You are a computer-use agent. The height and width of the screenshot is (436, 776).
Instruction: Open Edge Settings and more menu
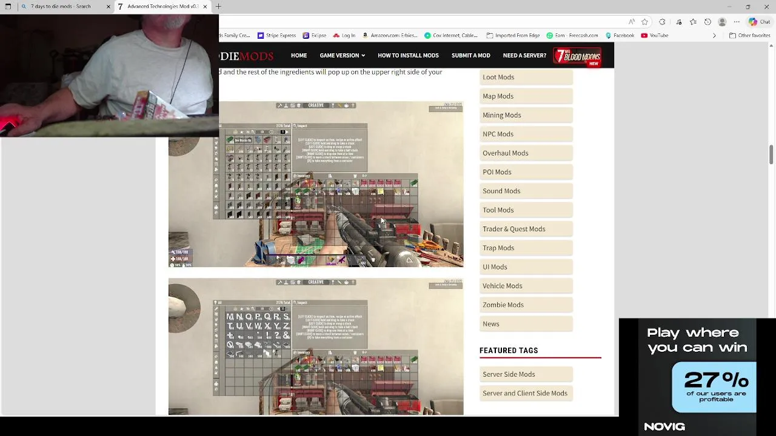pos(737,22)
